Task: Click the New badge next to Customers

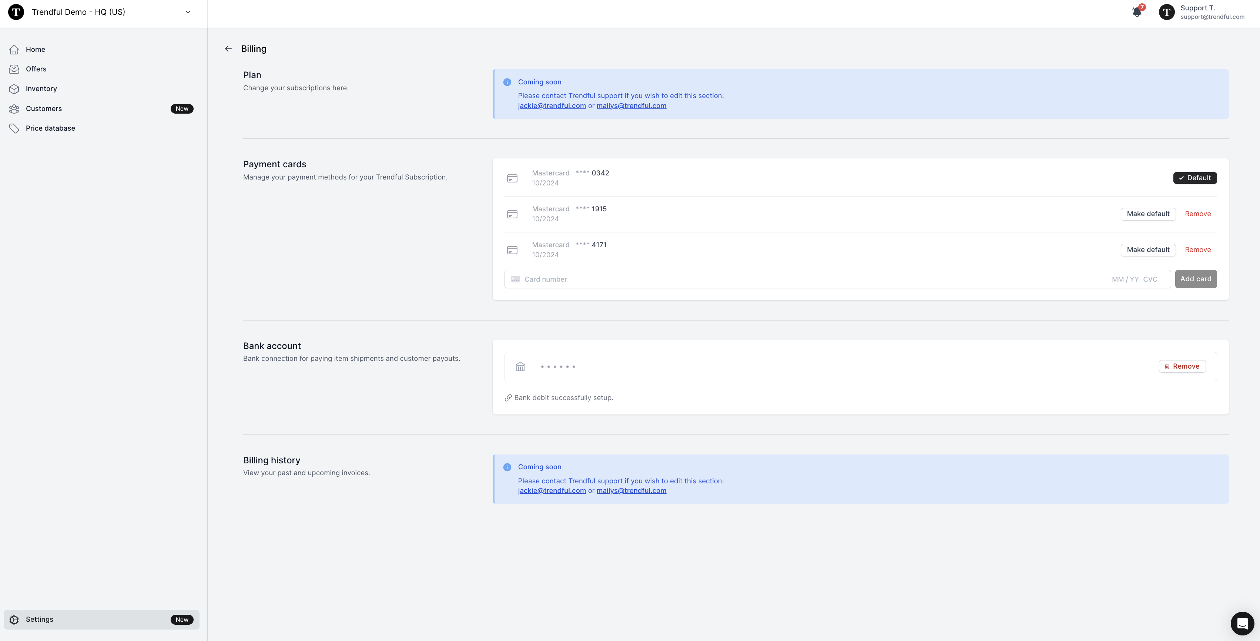Action: (x=182, y=108)
